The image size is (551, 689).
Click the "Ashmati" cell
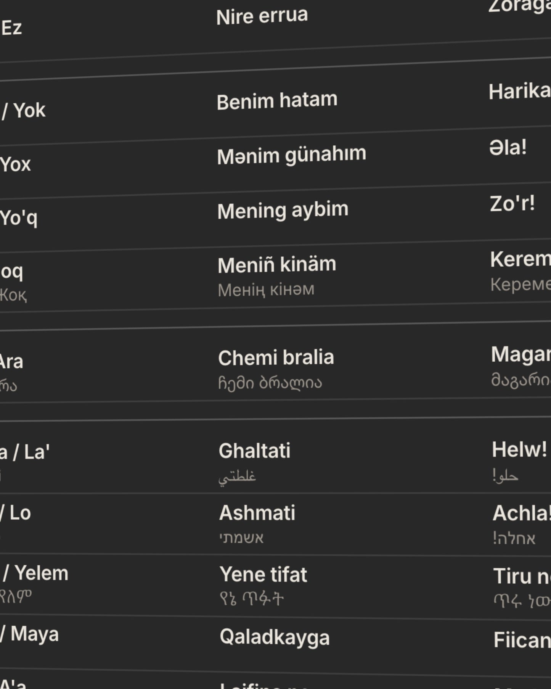257,513
